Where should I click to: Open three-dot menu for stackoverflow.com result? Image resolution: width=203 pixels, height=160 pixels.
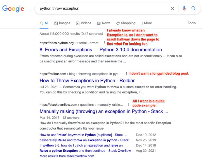point(129,104)
